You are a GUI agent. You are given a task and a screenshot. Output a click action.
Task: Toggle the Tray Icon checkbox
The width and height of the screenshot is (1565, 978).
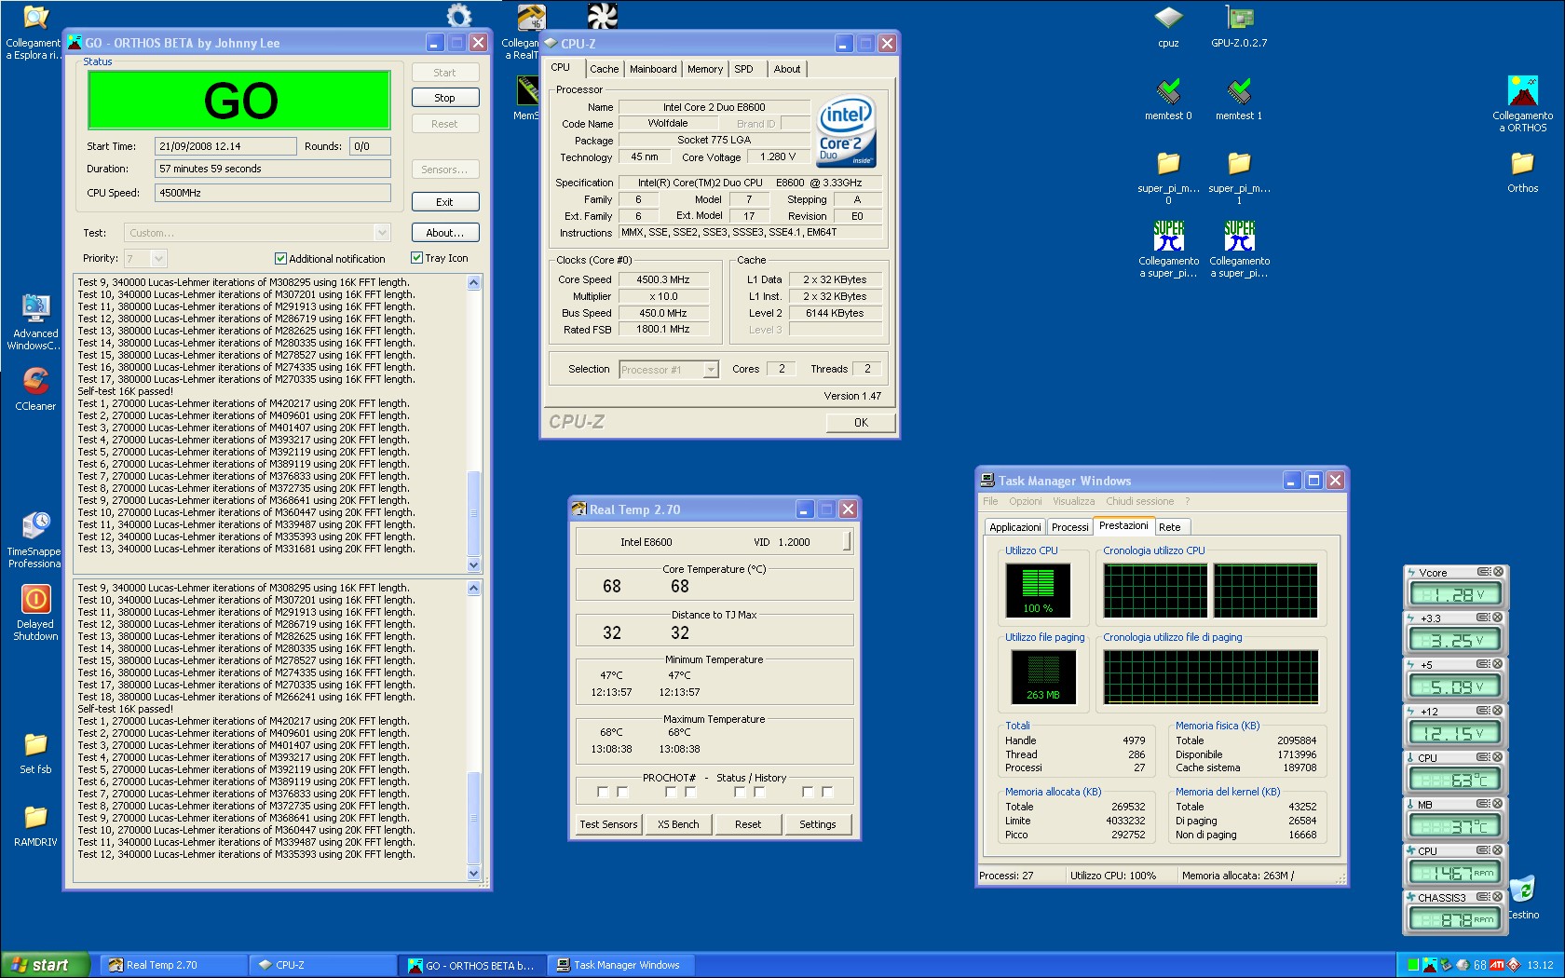[416, 258]
